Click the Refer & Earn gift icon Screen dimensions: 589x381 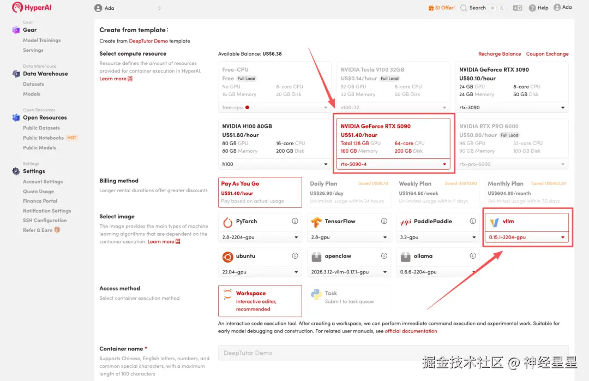coord(57,230)
